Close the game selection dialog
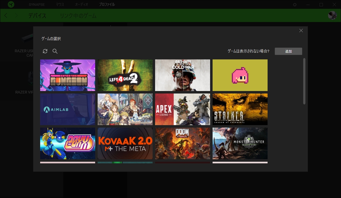The width and height of the screenshot is (341, 198). click(301, 30)
